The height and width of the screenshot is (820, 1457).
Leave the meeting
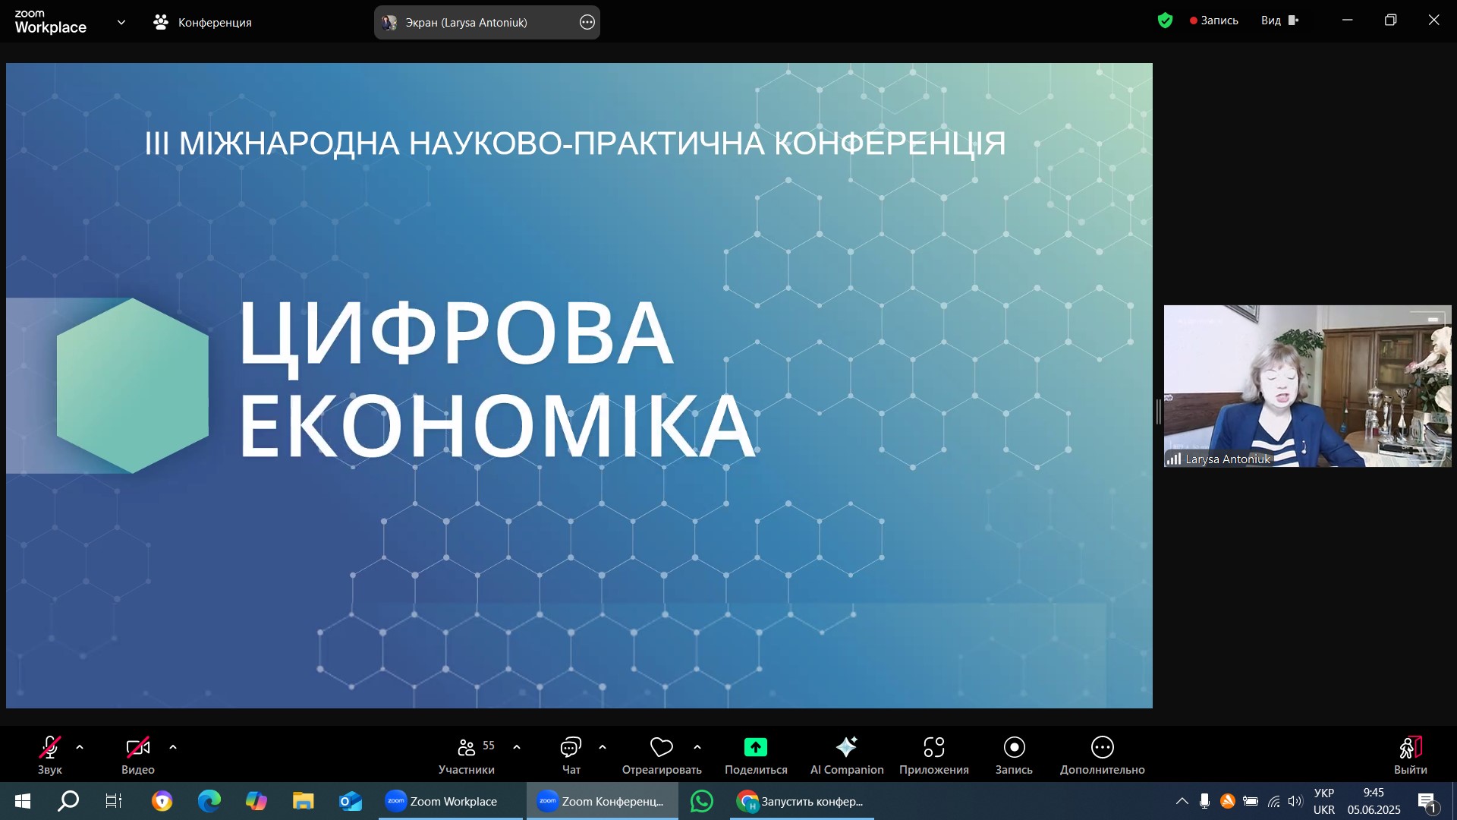1410,749
